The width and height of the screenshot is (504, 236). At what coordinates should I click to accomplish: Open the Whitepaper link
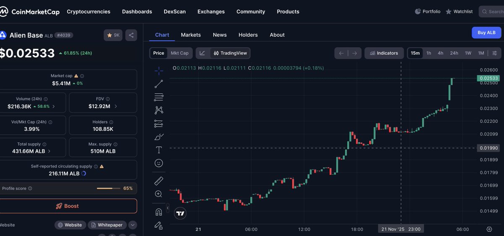click(107, 225)
